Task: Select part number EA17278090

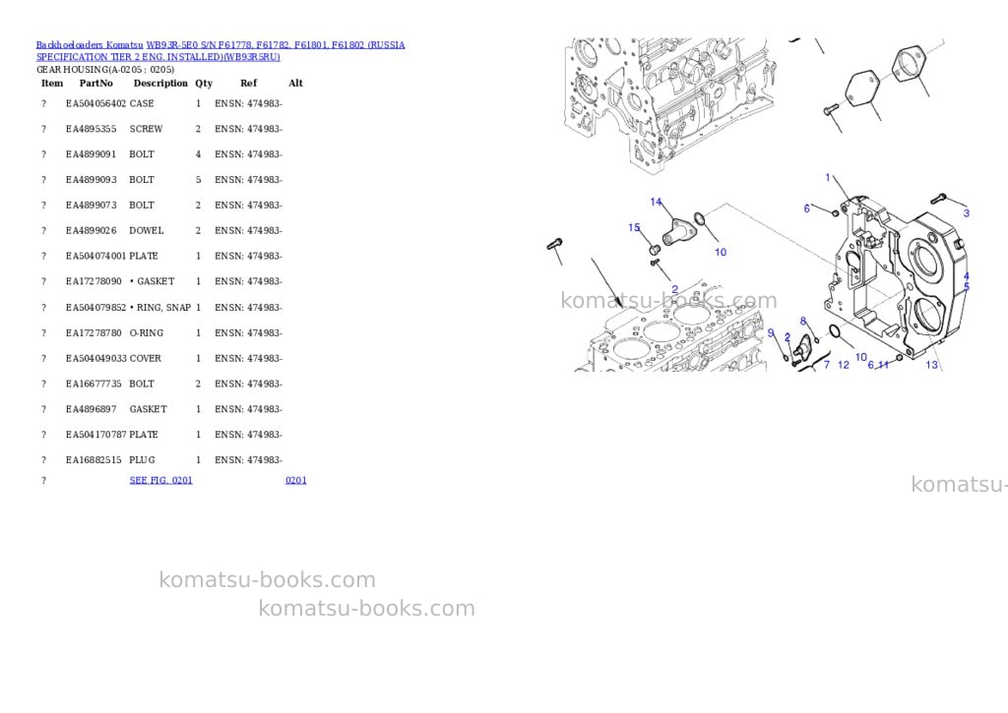Action: [x=94, y=281]
